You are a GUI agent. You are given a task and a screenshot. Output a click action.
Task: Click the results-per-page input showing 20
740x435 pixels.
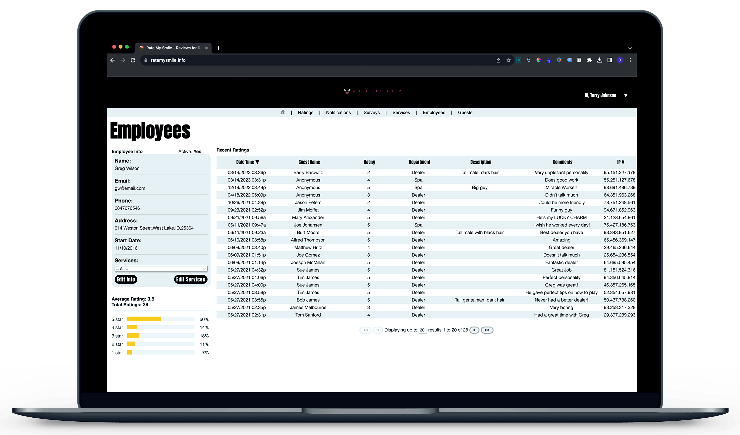422,330
